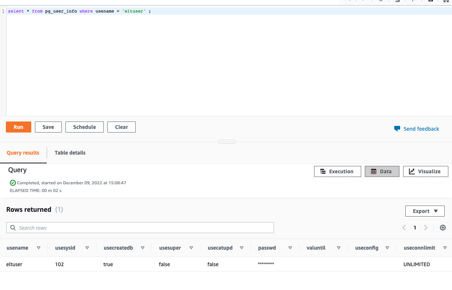The height and width of the screenshot is (290, 452).
Task: Select the true usecreatedb cell
Action: 108,264
